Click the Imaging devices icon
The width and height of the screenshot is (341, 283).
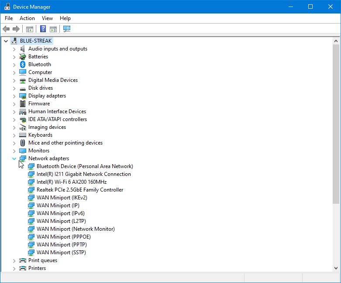tap(23, 127)
